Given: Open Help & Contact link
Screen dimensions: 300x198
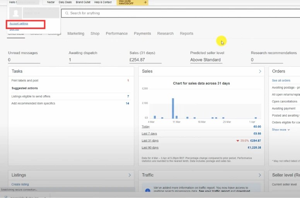Looking at the screenshot, I should click(103, 2).
